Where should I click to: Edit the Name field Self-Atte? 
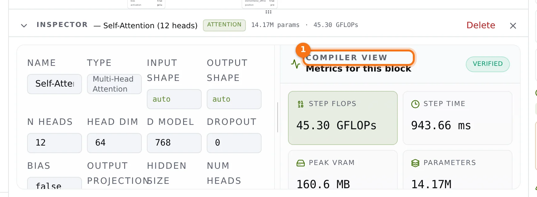[x=55, y=84]
